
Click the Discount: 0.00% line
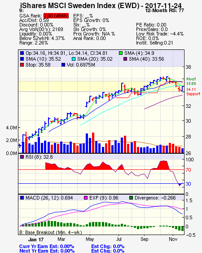(x=36, y=25)
